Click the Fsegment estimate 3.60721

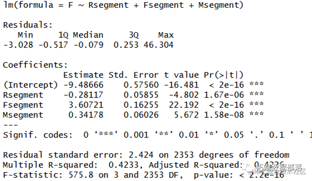pyautogui.click(x=86, y=105)
